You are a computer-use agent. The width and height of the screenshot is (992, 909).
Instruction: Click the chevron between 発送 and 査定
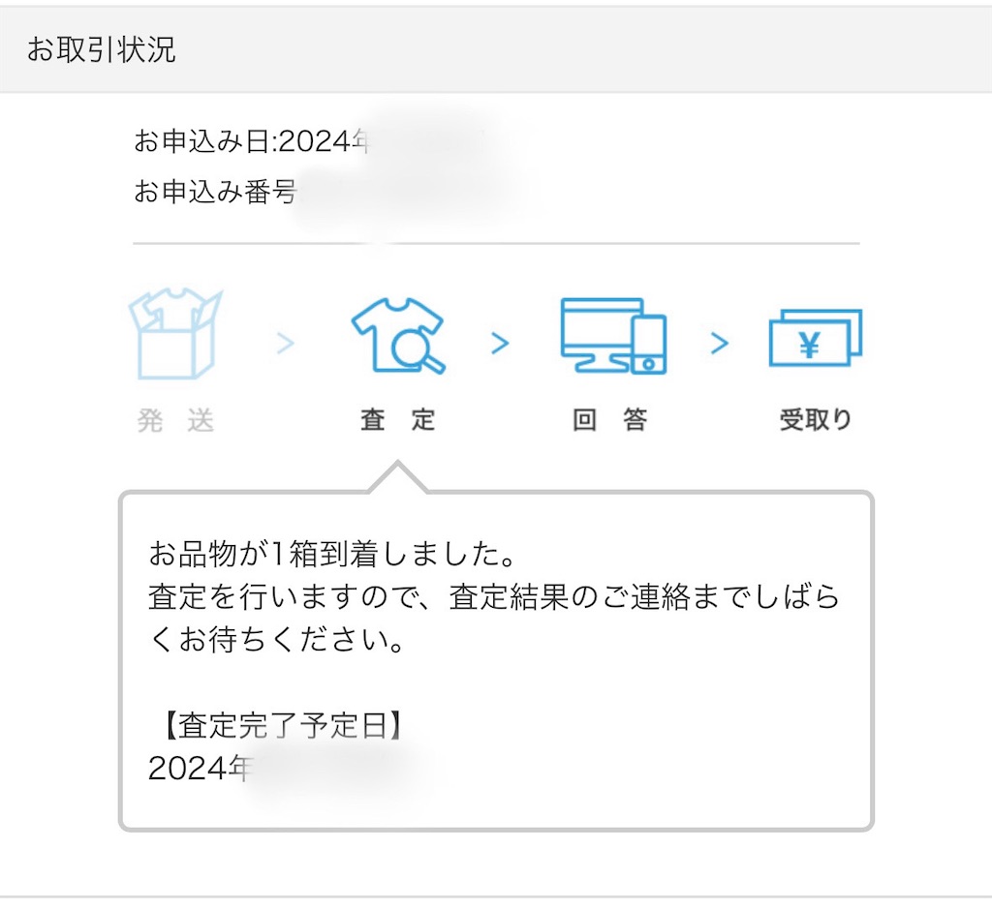point(285,344)
